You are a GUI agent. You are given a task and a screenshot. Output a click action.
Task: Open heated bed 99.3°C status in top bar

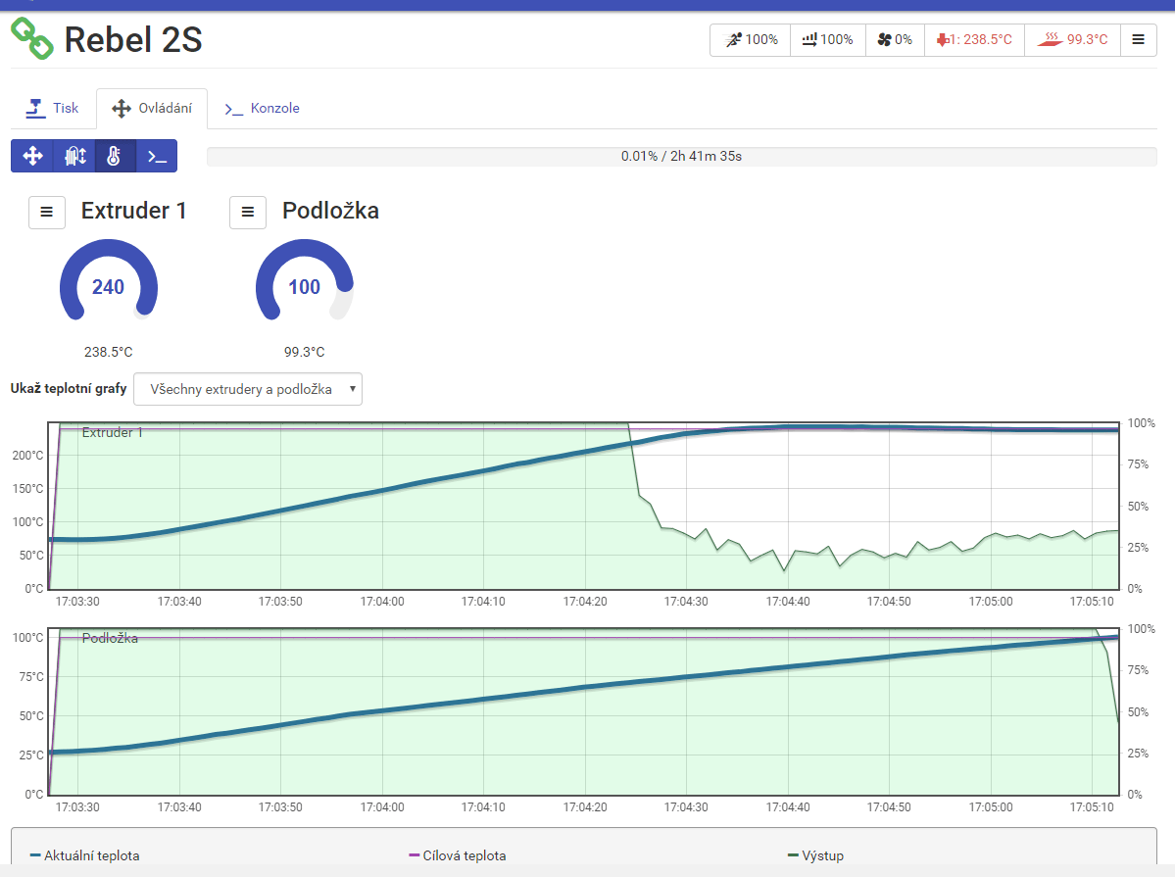pos(1073,40)
